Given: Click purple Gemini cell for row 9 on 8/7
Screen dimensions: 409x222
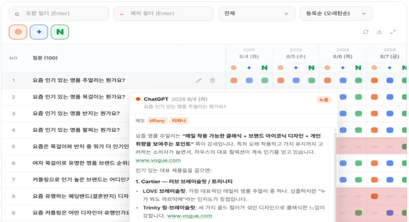Looking at the screenshot, I should click(x=390, y=213).
